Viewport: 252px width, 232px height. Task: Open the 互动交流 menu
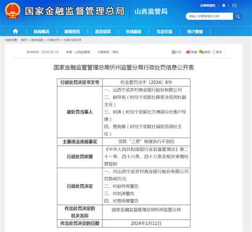tap(164, 31)
